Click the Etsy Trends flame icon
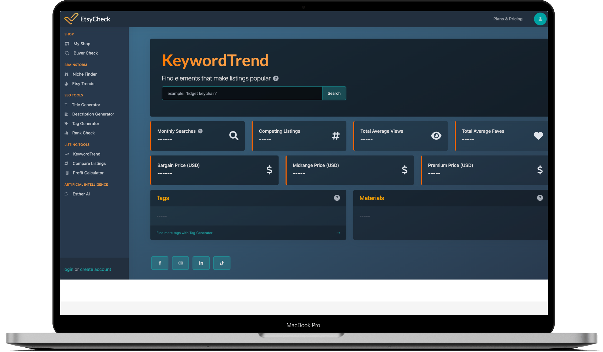Screen dimensions: 603x352 pyautogui.click(x=66, y=83)
